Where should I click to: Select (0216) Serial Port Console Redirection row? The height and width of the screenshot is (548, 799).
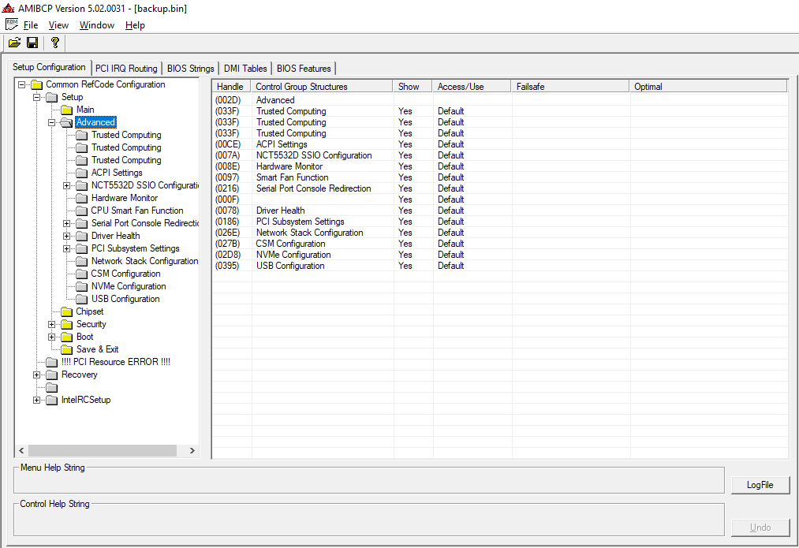[x=500, y=188]
